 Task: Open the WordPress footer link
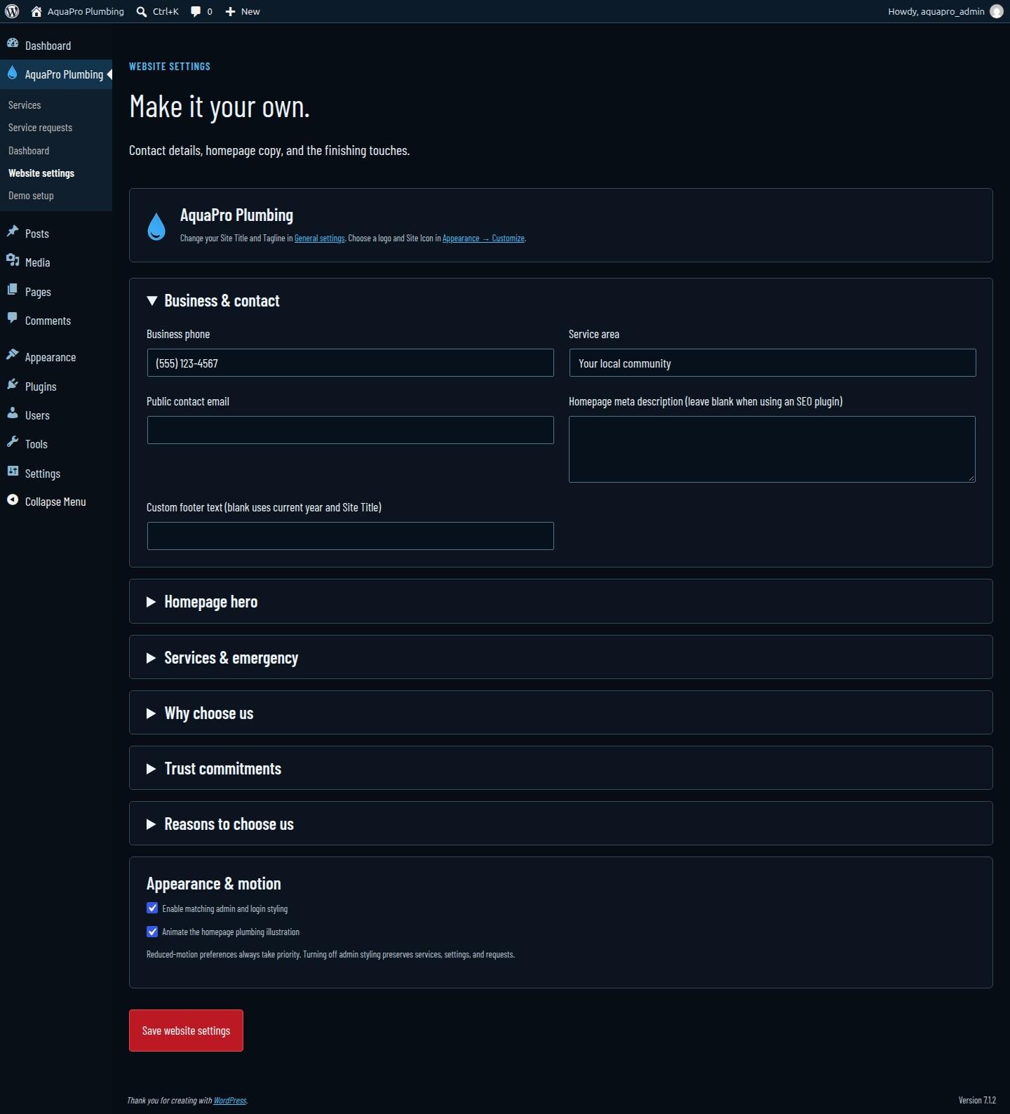point(229,1101)
